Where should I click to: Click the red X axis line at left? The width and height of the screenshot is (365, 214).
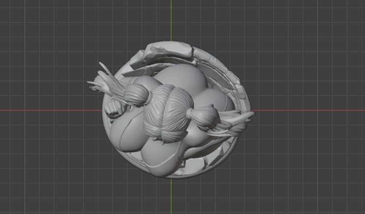coord(51,110)
